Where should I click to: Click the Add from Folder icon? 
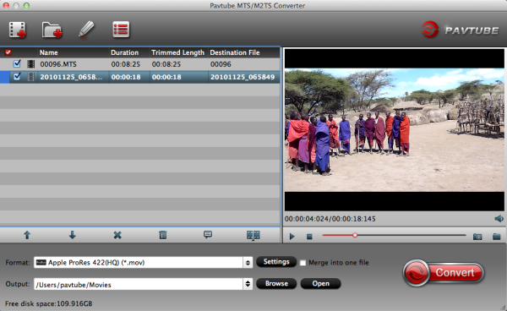click(52, 30)
